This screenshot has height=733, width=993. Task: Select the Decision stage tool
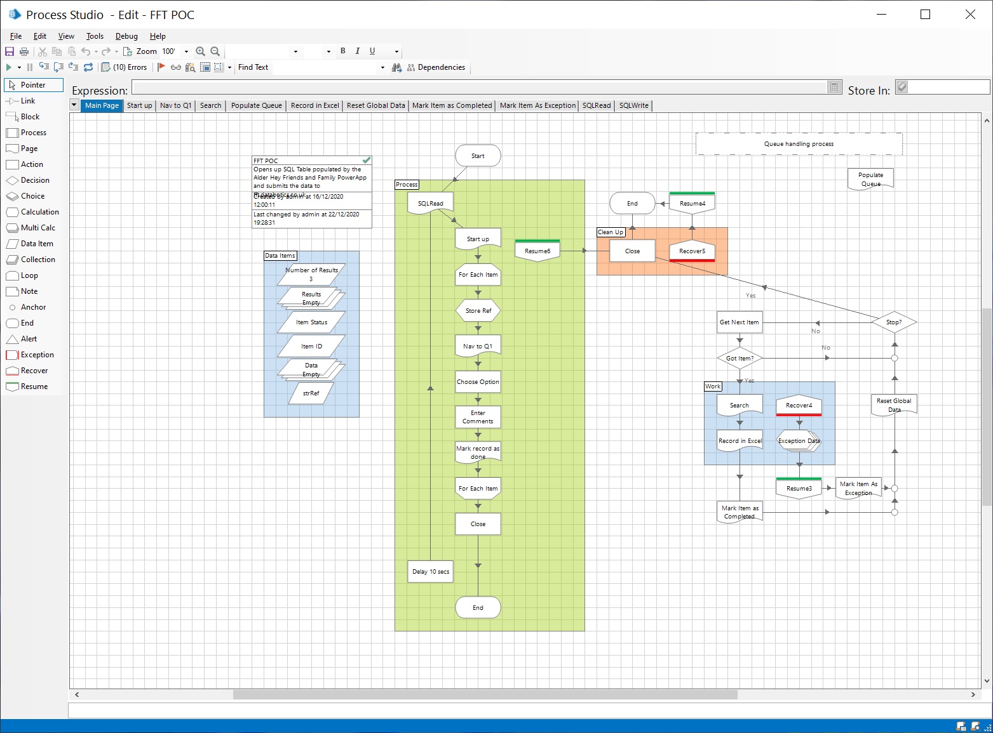click(34, 180)
